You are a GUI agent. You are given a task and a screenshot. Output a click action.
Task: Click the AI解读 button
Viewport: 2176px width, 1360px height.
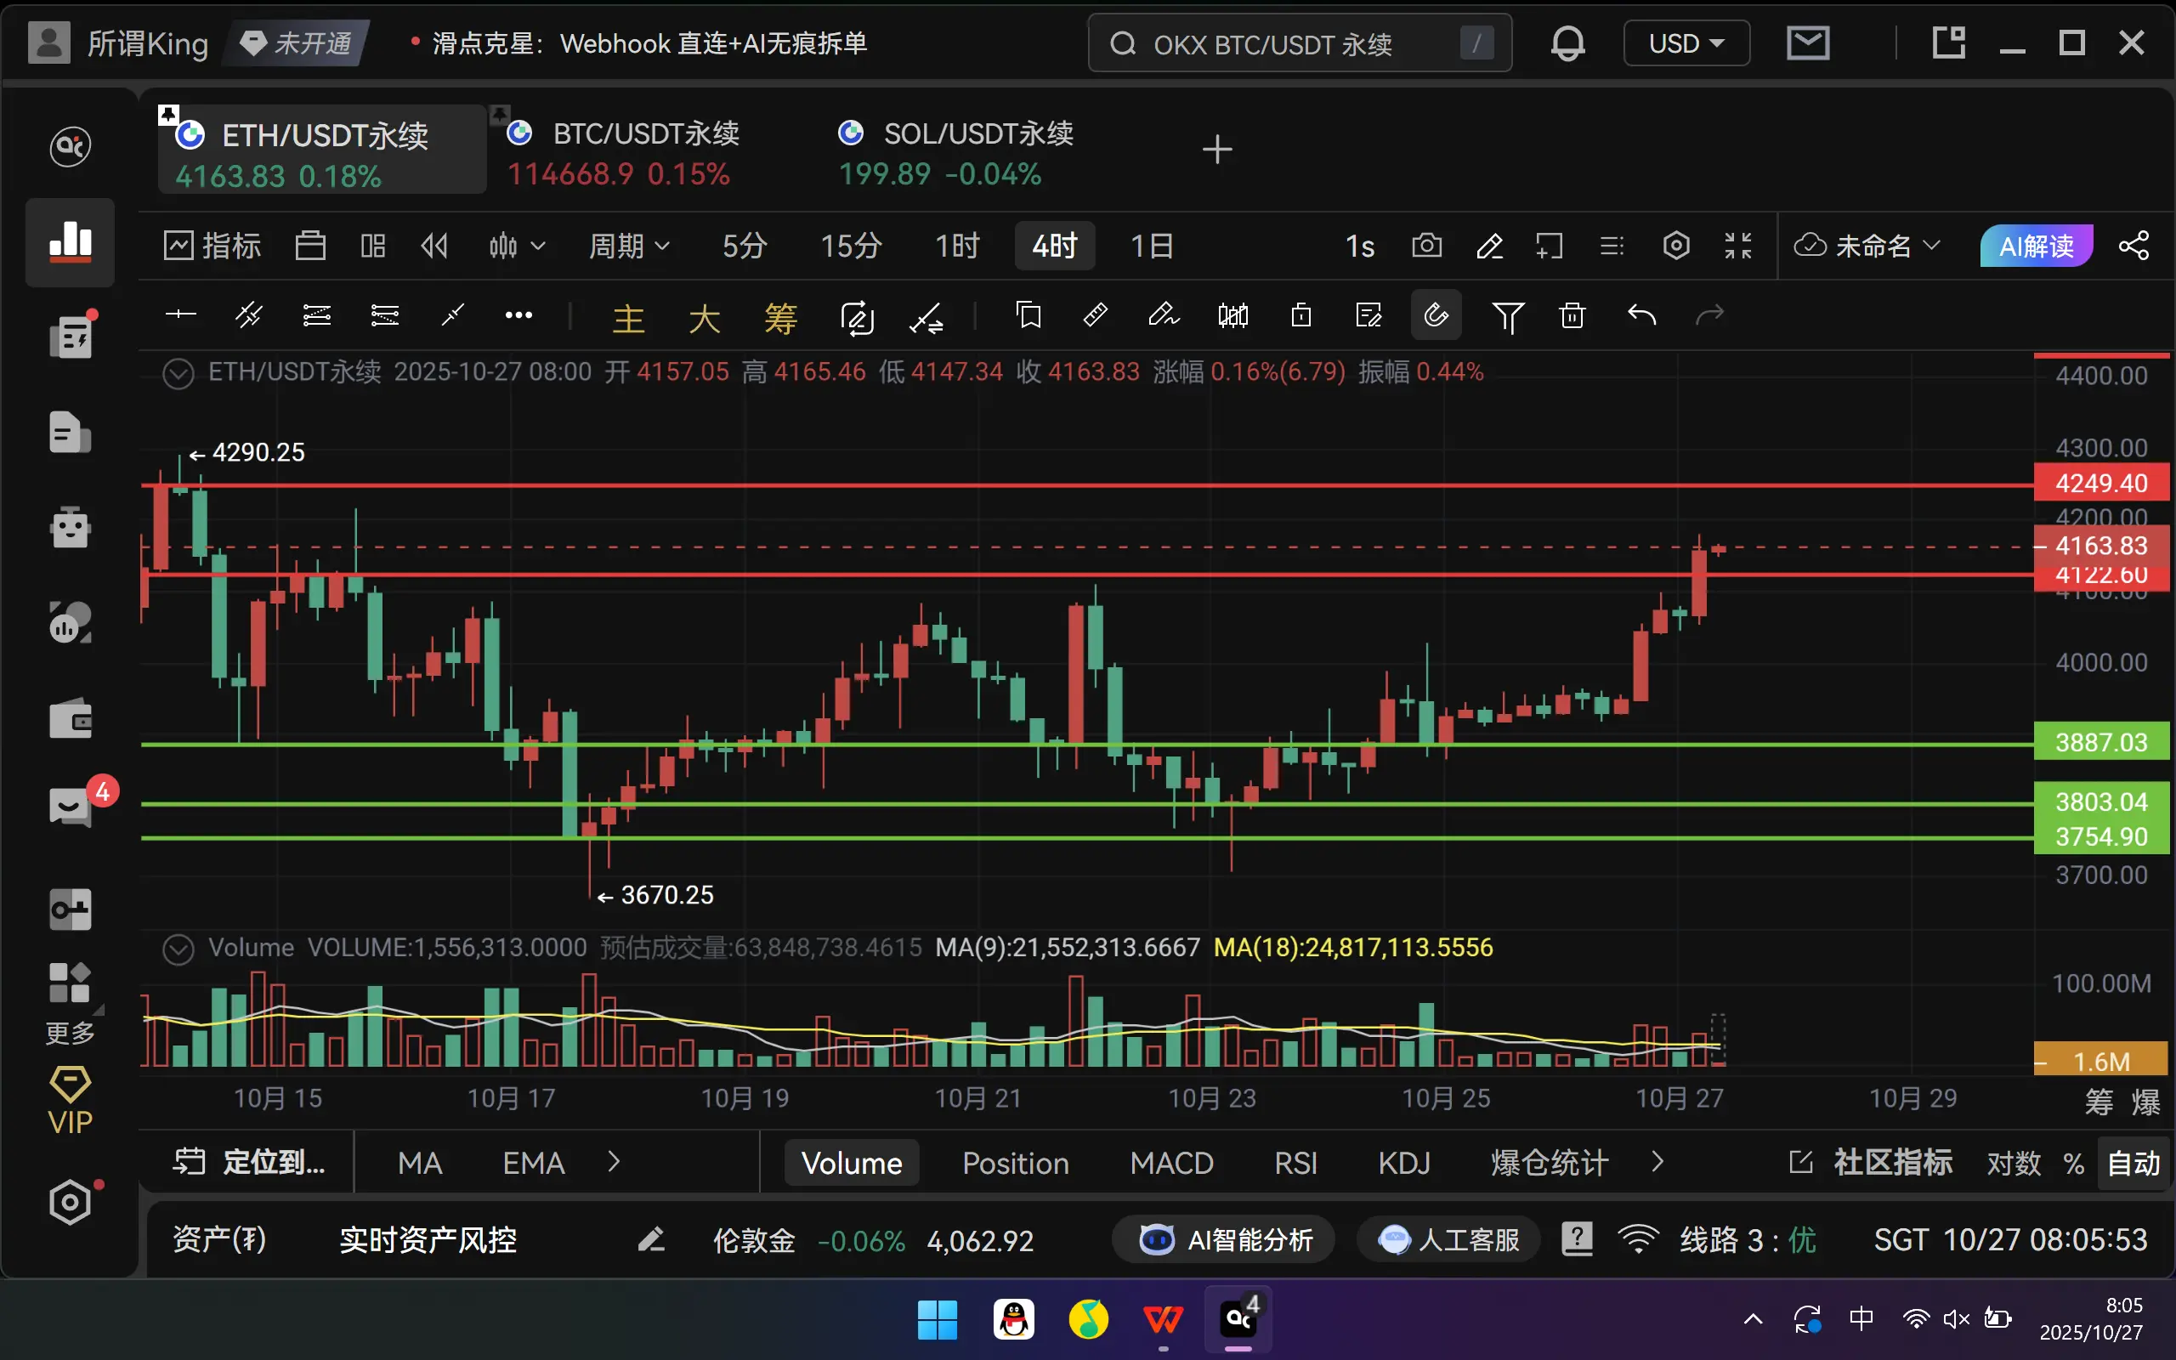[x=2036, y=246]
